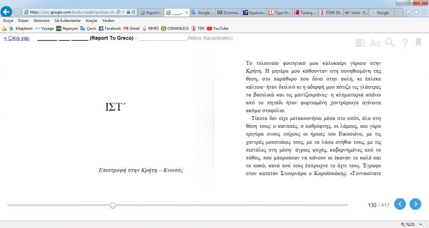Click the « Çıkış yap link
The width and height of the screenshot is (429, 228).
click(x=17, y=38)
